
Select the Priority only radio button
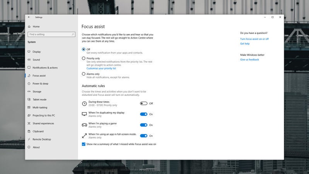[x=84, y=58]
